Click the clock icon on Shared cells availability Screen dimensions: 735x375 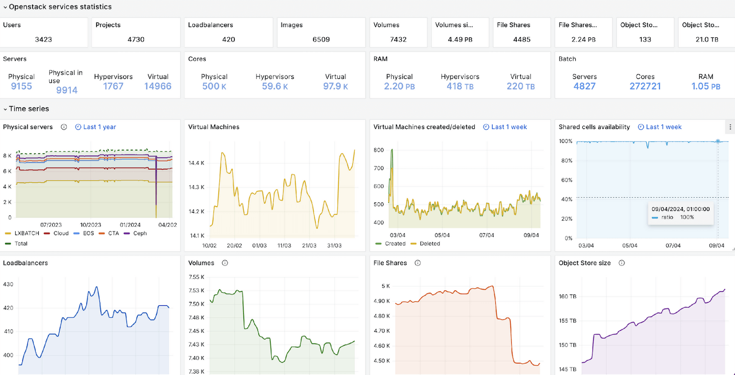(x=641, y=127)
